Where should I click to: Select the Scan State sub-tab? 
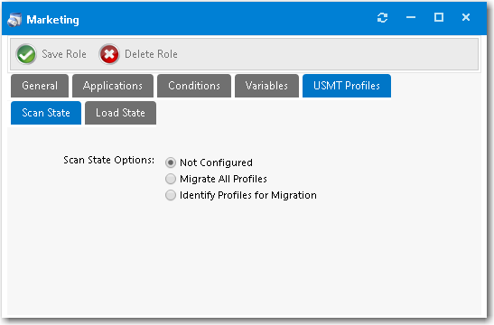(x=46, y=113)
